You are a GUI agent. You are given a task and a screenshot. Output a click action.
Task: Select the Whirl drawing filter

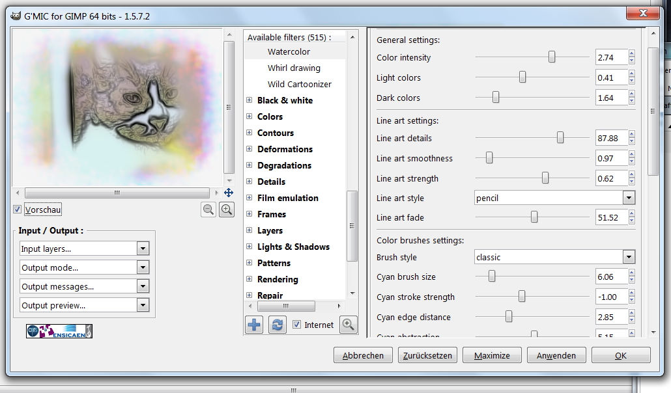coord(294,68)
